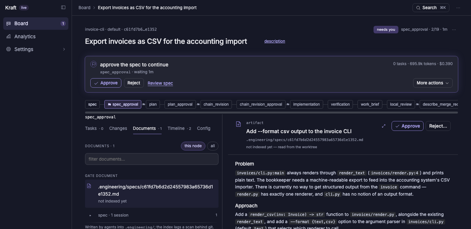Click the gate document file icon
Image resolution: width=471 pixels, height=229 pixels.
click(89, 186)
